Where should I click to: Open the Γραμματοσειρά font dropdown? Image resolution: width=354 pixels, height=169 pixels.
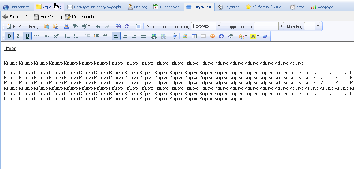click(281, 27)
